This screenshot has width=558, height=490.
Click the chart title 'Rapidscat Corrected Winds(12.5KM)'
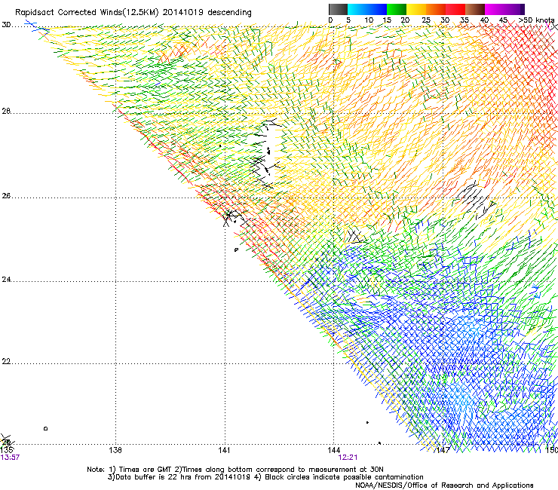tap(87, 13)
